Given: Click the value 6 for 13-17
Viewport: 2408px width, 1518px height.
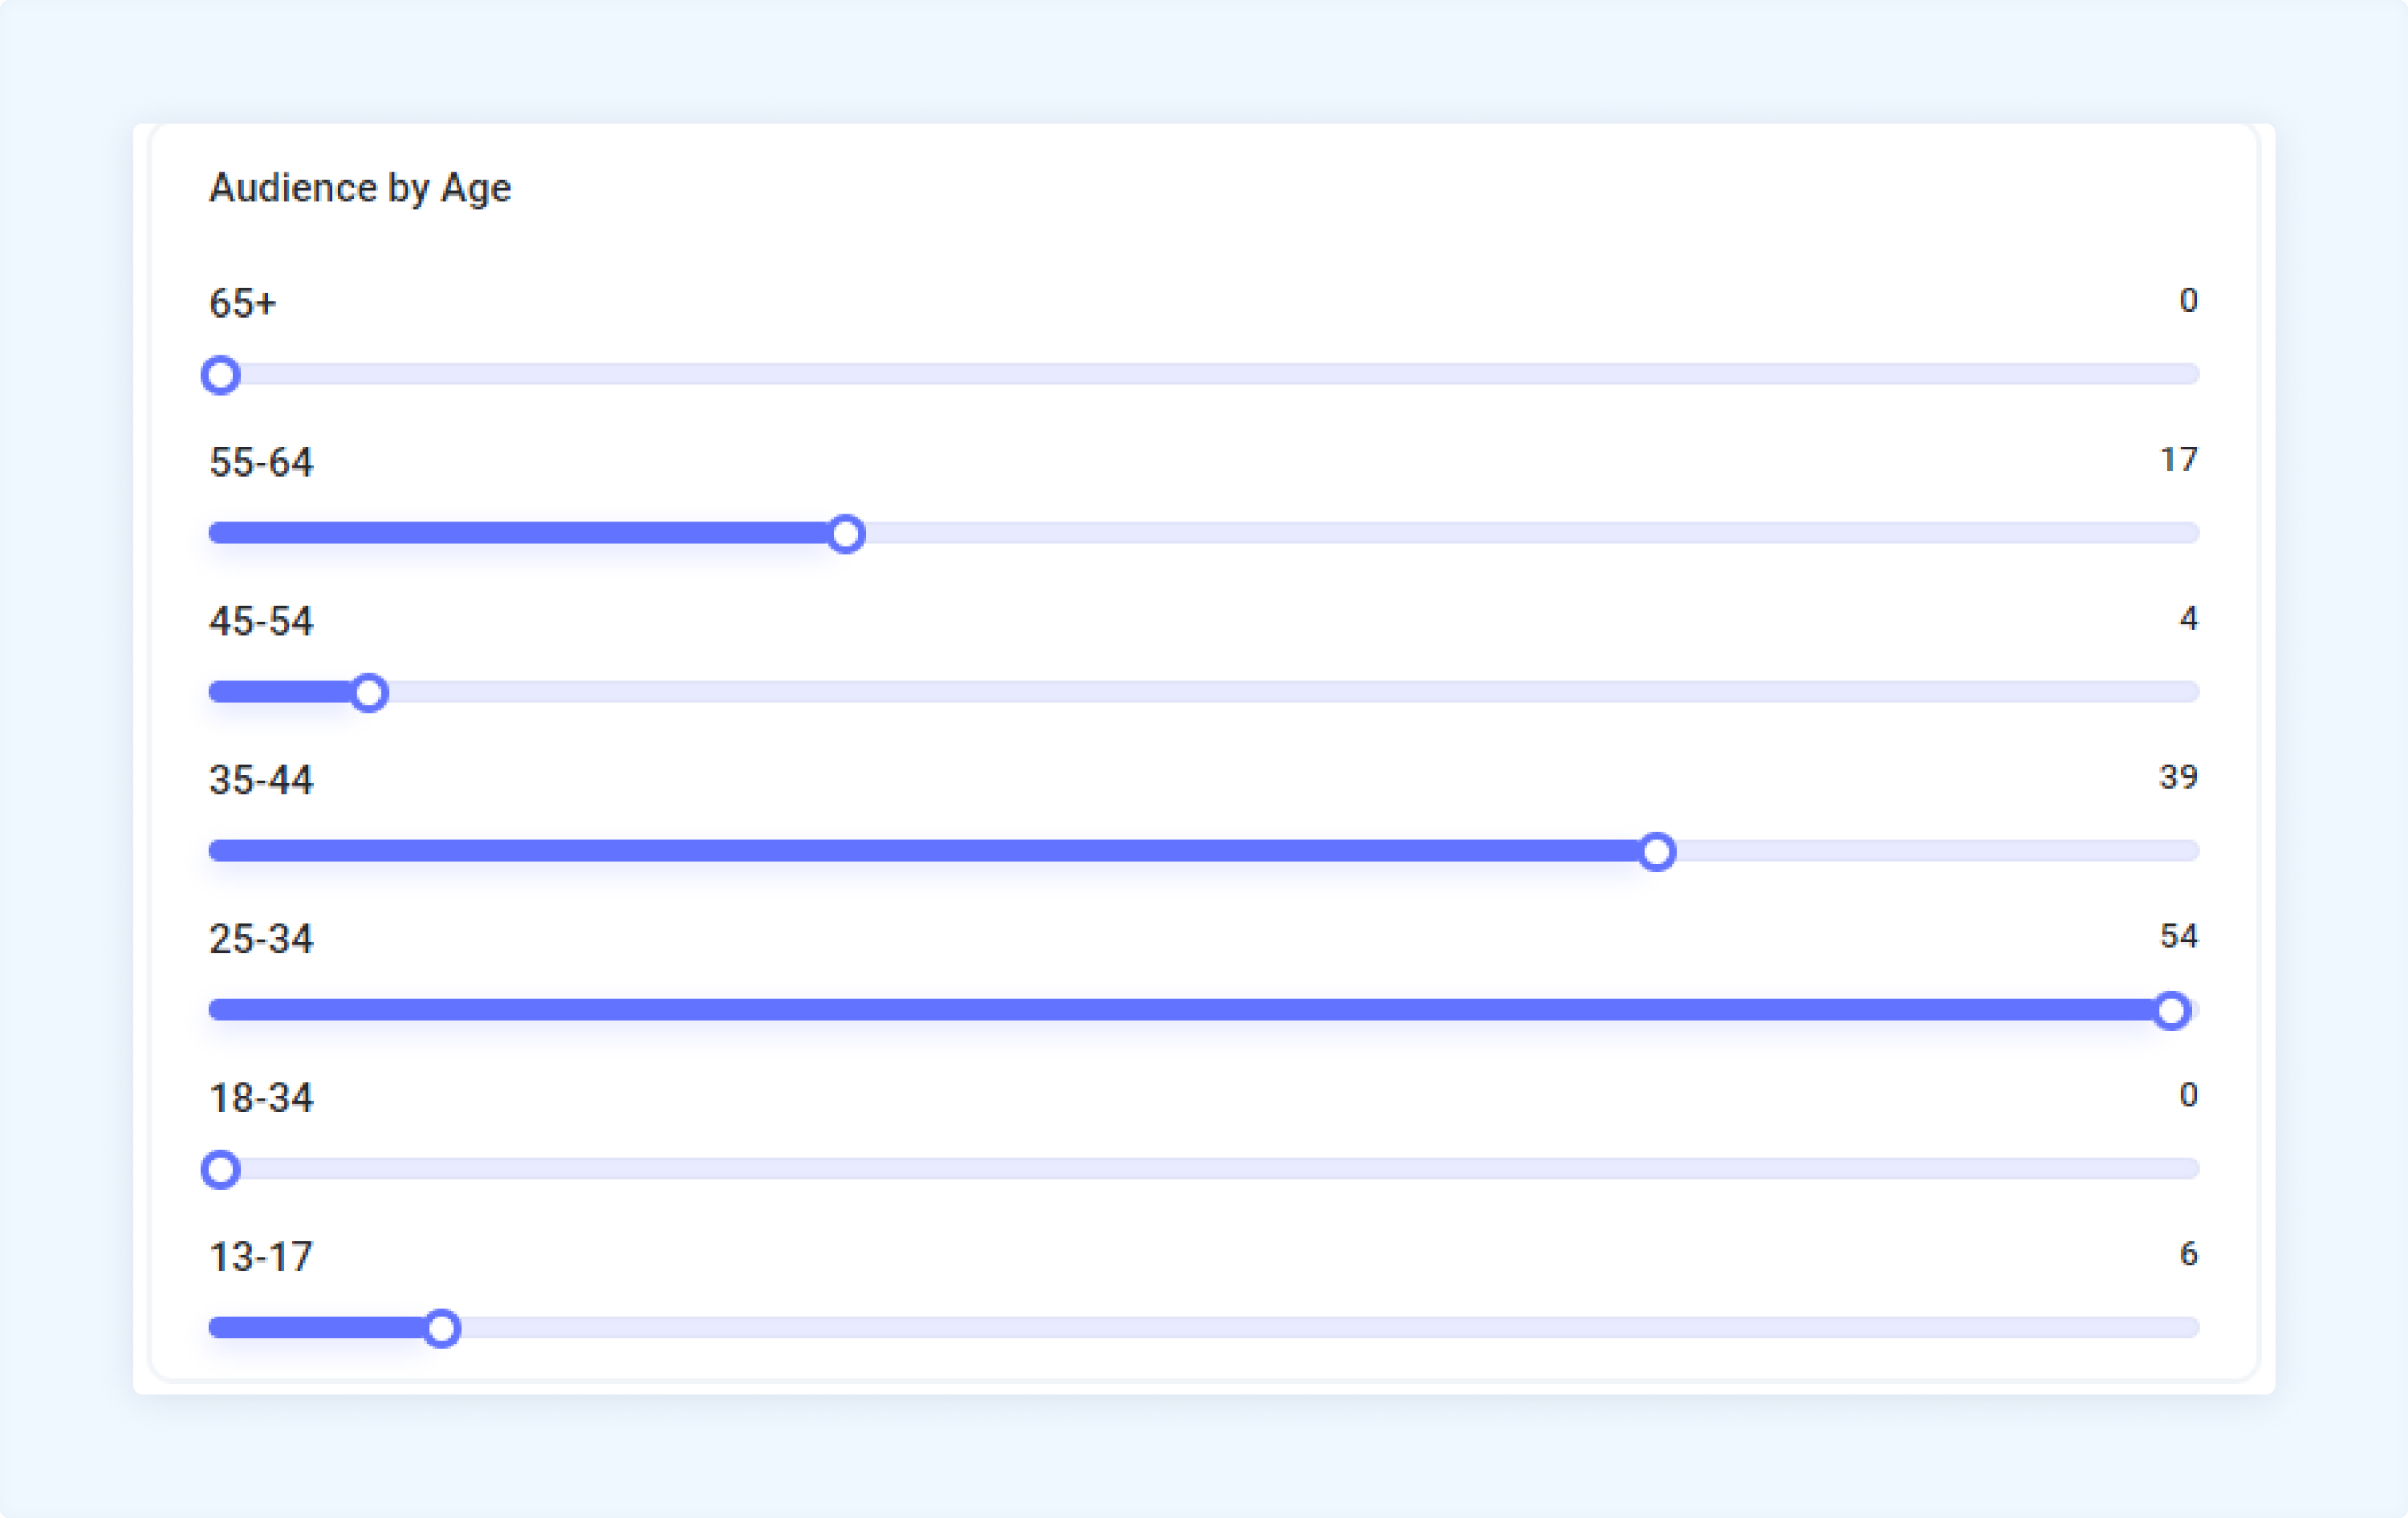Looking at the screenshot, I should point(2188,1253).
